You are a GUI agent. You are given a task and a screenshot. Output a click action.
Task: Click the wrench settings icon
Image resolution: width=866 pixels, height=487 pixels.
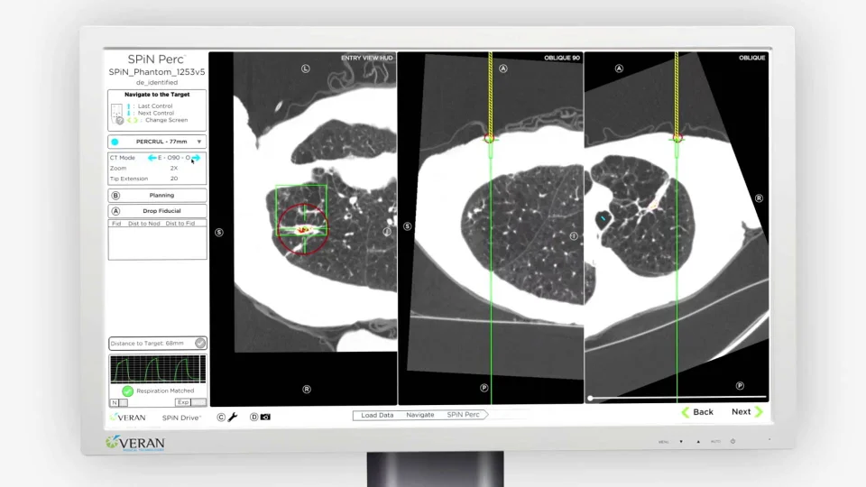pos(233,418)
